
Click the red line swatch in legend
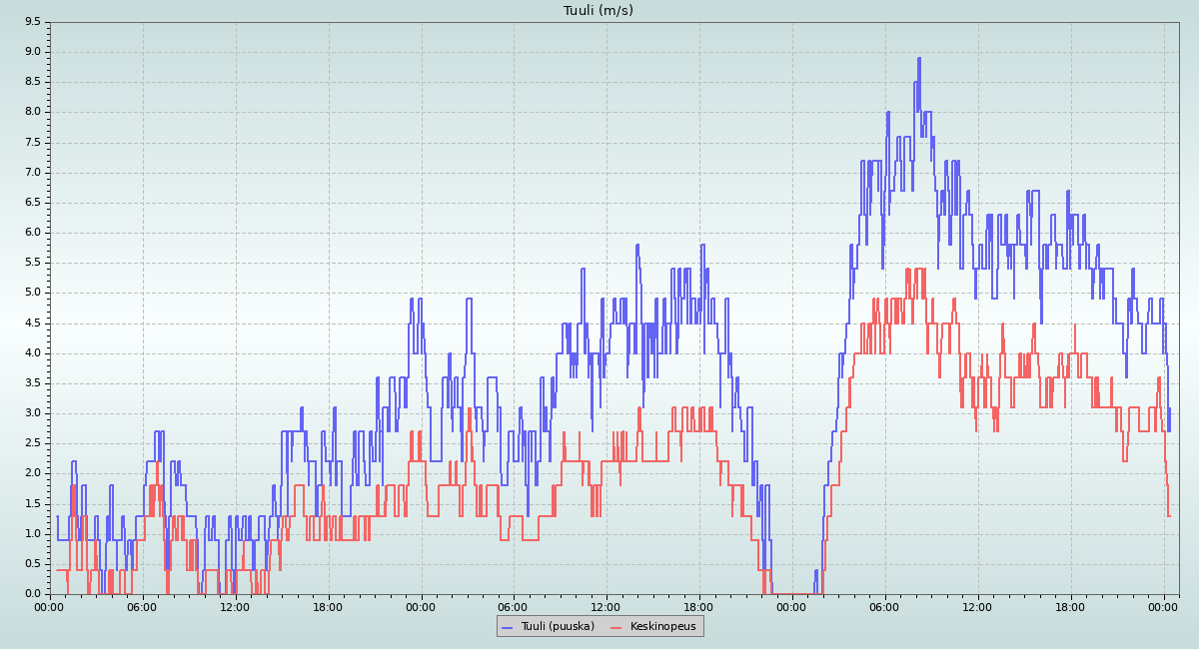click(615, 626)
